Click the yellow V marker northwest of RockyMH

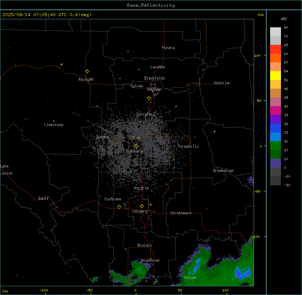[61, 64]
